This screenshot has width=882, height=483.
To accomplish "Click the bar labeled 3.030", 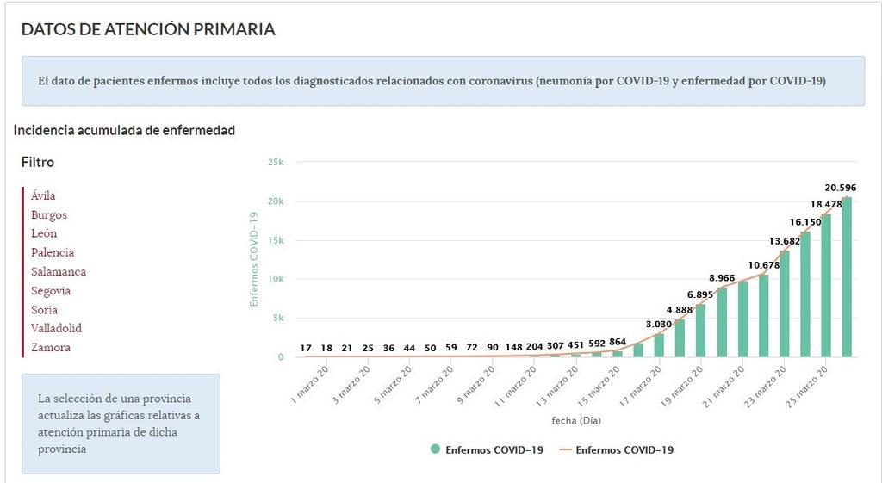I will pyautogui.click(x=660, y=345).
